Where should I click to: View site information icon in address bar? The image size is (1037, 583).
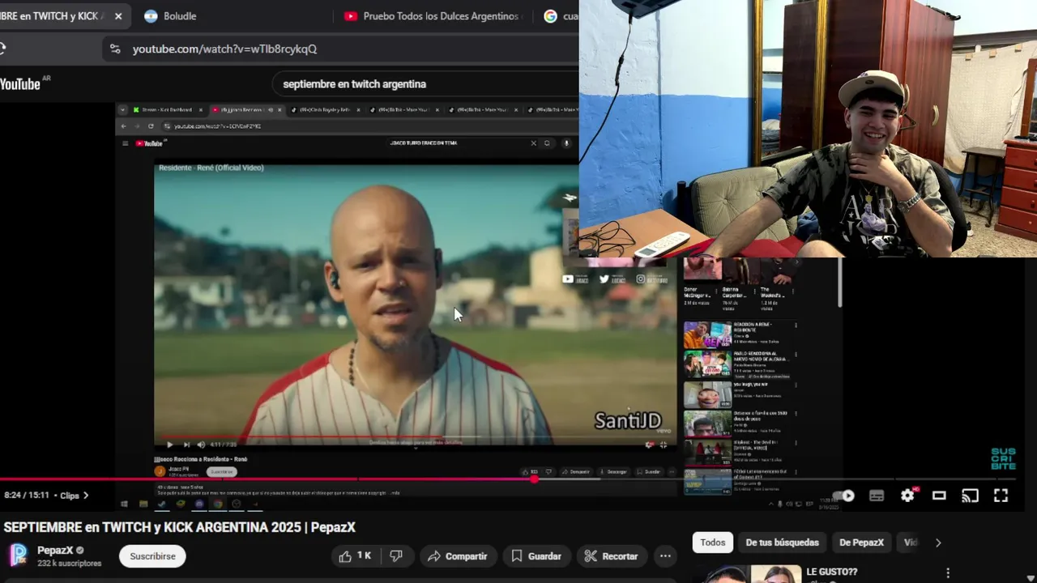[115, 49]
